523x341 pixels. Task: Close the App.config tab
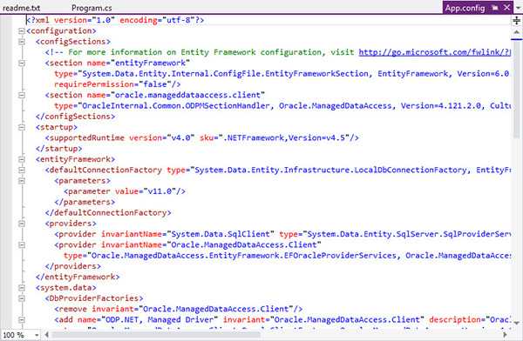click(x=506, y=7)
